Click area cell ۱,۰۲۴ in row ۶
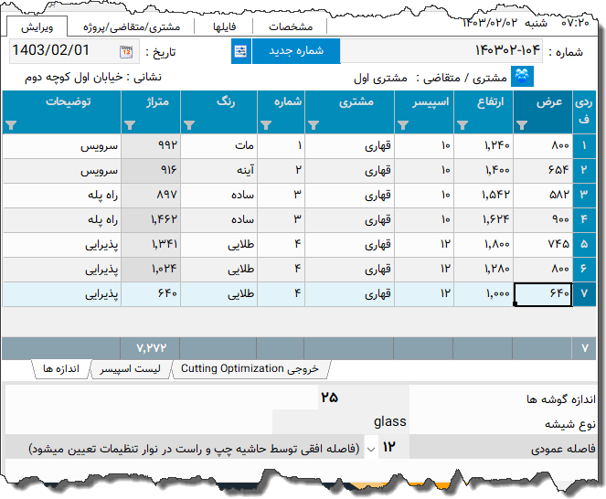Image resolution: width=606 pixels, height=499 pixels. [151, 269]
